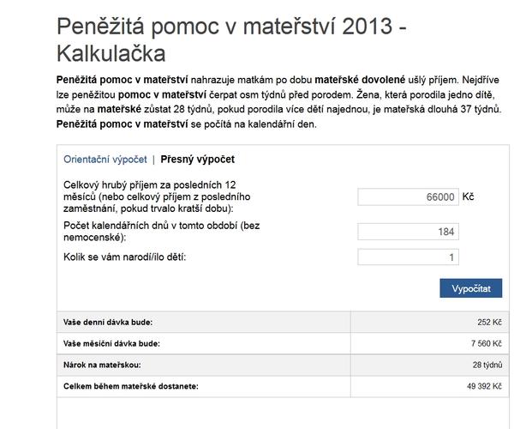Click the 'Vaše denní dávka bude' row label
Viewport: 514px width, 429px height.
point(114,323)
